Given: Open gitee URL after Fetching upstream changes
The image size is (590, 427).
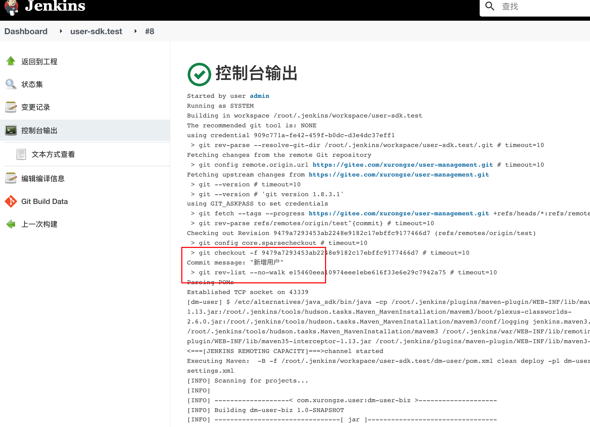Looking at the screenshot, I should [x=399, y=175].
